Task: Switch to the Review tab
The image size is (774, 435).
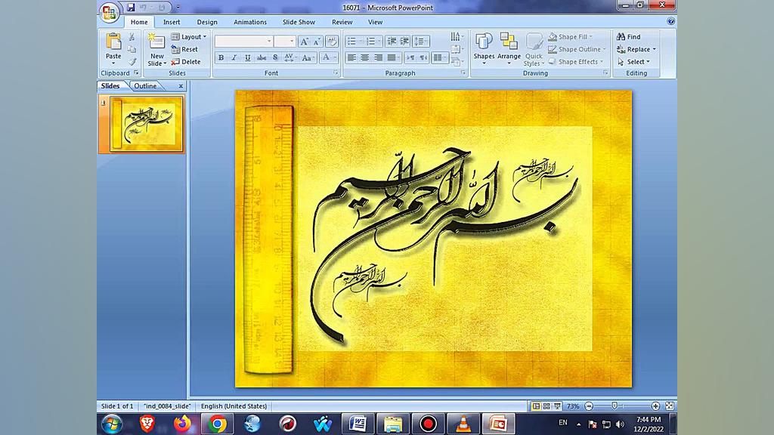Action: [x=342, y=22]
